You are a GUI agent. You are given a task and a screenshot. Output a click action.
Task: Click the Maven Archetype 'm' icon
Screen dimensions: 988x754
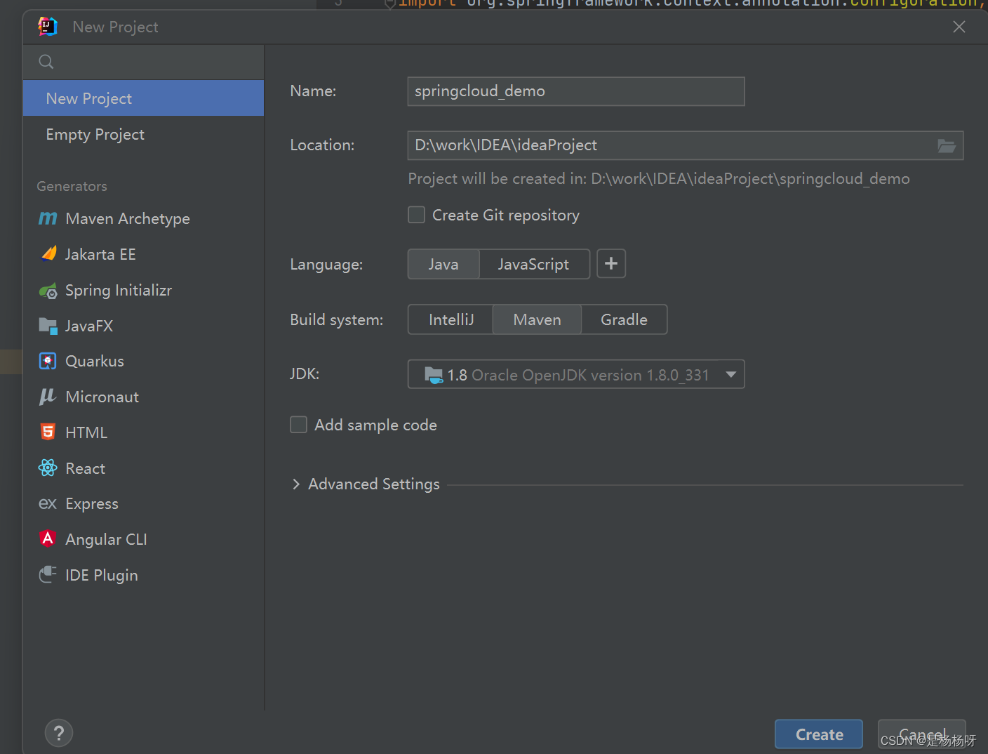tap(48, 218)
